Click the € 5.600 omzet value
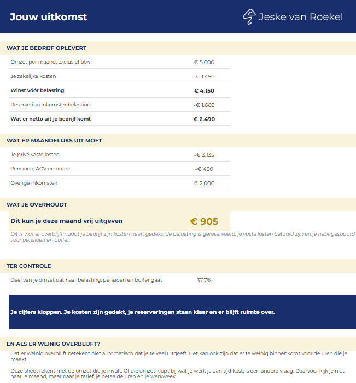 point(204,62)
